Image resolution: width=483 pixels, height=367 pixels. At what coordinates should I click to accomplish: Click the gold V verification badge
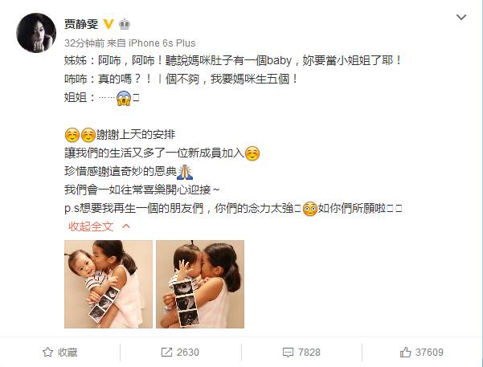(x=108, y=24)
